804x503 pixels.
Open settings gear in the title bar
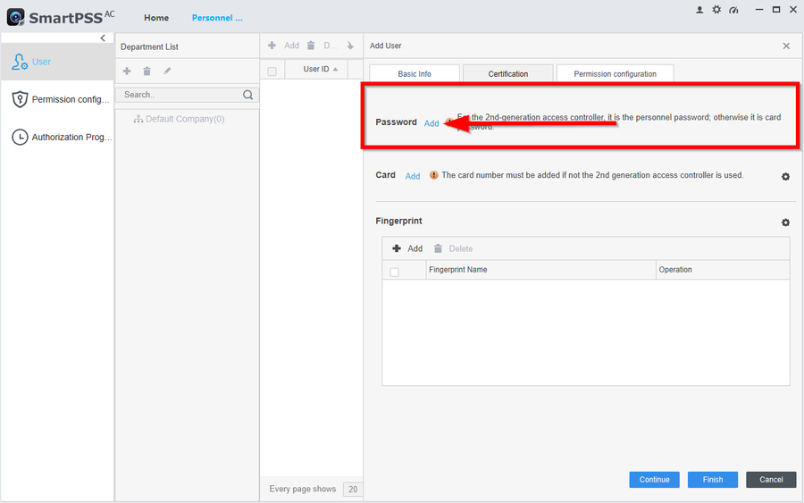(x=716, y=10)
